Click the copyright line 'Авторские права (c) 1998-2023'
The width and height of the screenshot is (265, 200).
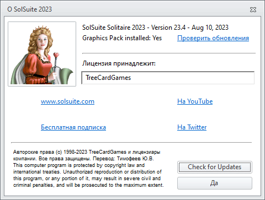tap(50, 152)
